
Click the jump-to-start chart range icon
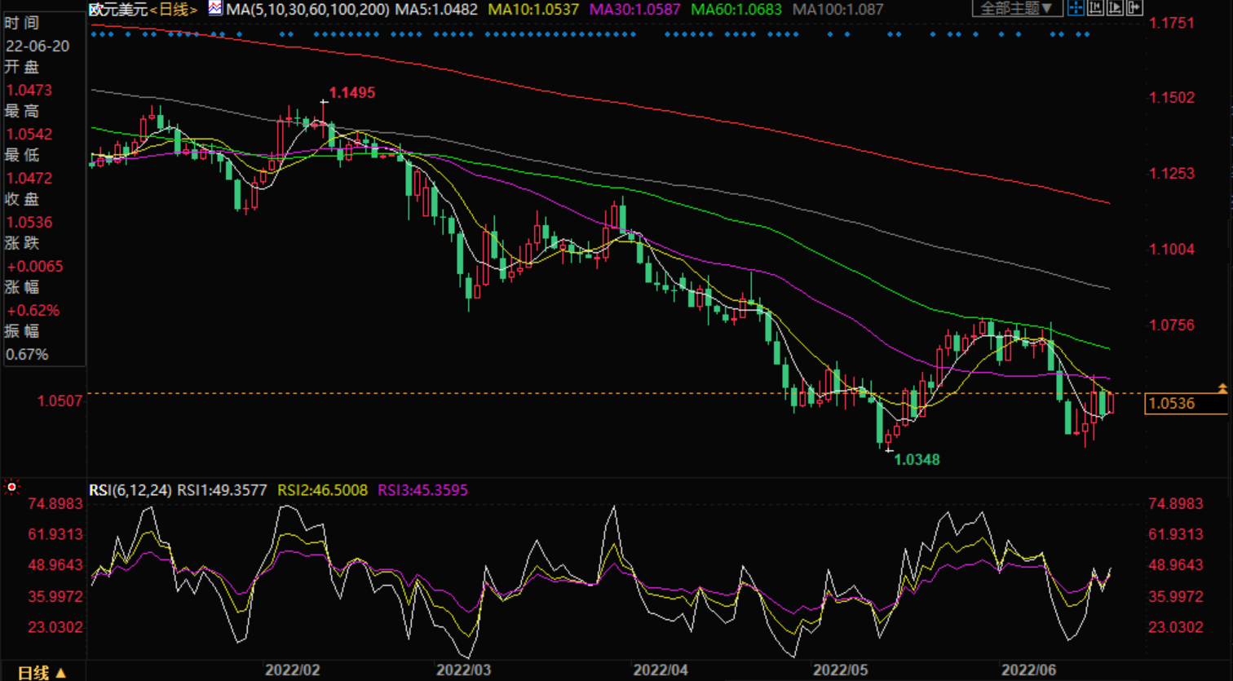pos(1095,8)
